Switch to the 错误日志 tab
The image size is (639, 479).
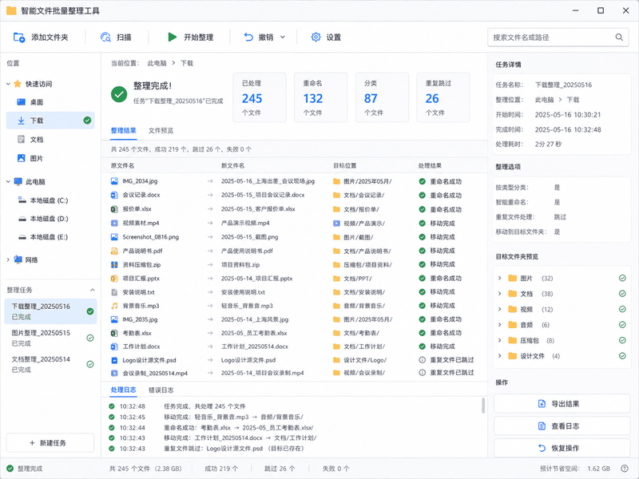click(161, 390)
